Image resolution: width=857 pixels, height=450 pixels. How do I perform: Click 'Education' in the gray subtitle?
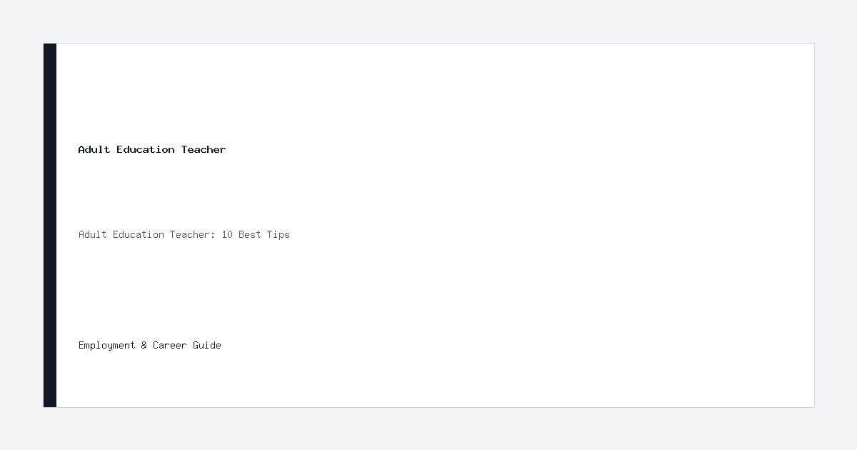click(x=139, y=234)
